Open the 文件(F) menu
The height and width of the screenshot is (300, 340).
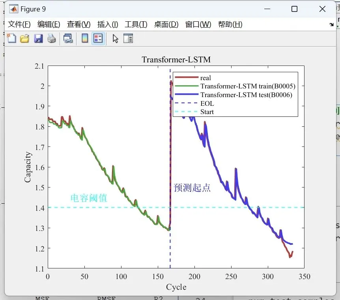19,24
